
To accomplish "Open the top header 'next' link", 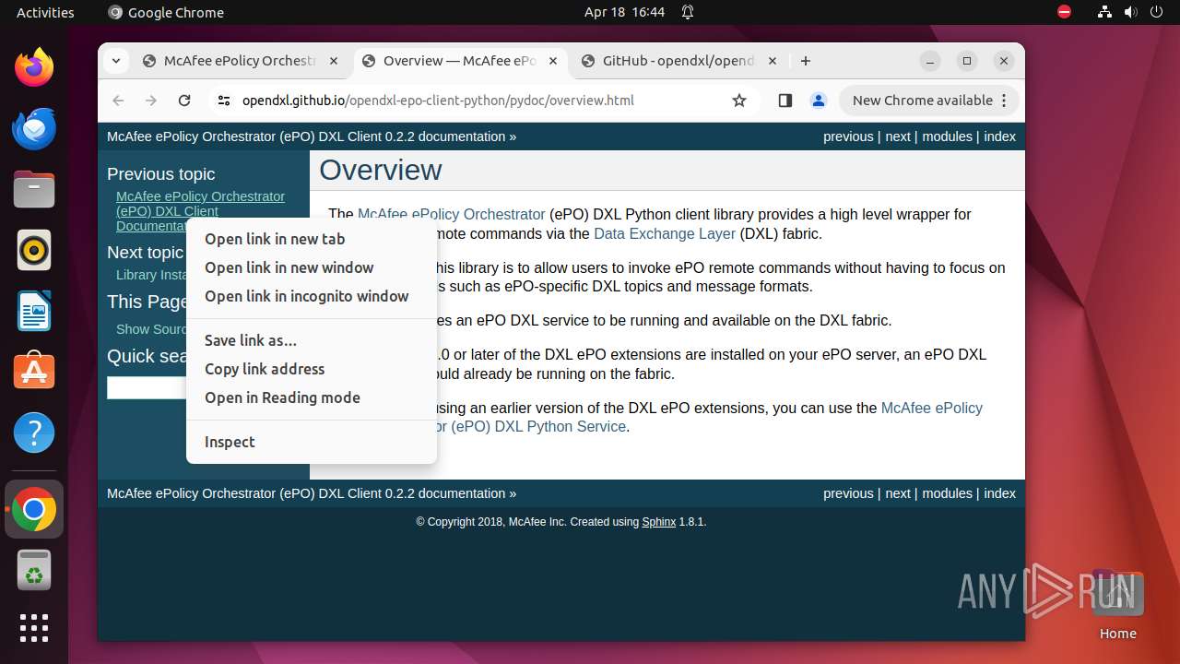I will point(898,136).
